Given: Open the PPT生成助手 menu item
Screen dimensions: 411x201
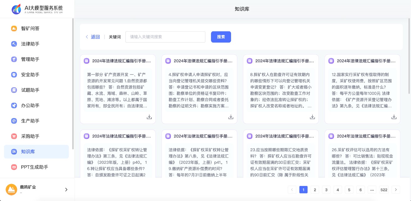Looking at the screenshot, I should pos(34,167).
